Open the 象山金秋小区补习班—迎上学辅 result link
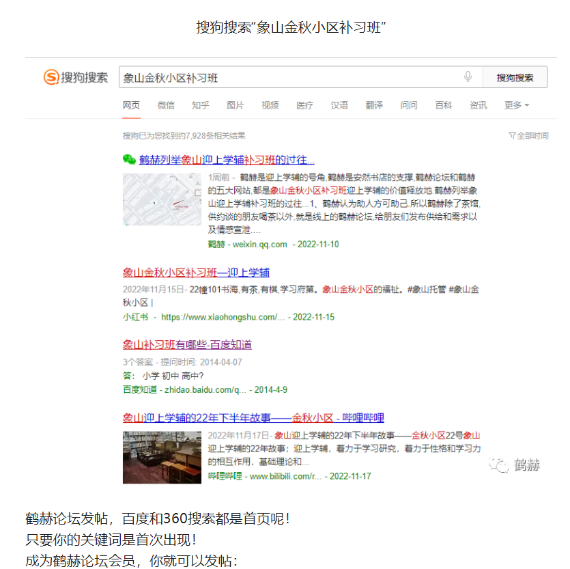Image resolution: width=570 pixels, height=569 pixels. tap(196, 272)
